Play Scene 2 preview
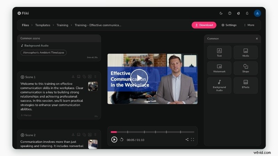Image resolution: width=278 pixels, height=156 pixels. 22,135
